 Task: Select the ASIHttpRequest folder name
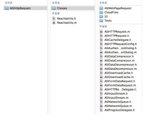(x=20, y=8)
